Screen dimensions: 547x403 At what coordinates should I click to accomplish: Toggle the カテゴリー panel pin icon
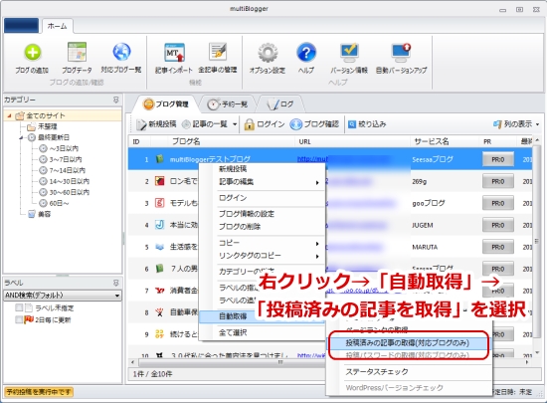116,100
